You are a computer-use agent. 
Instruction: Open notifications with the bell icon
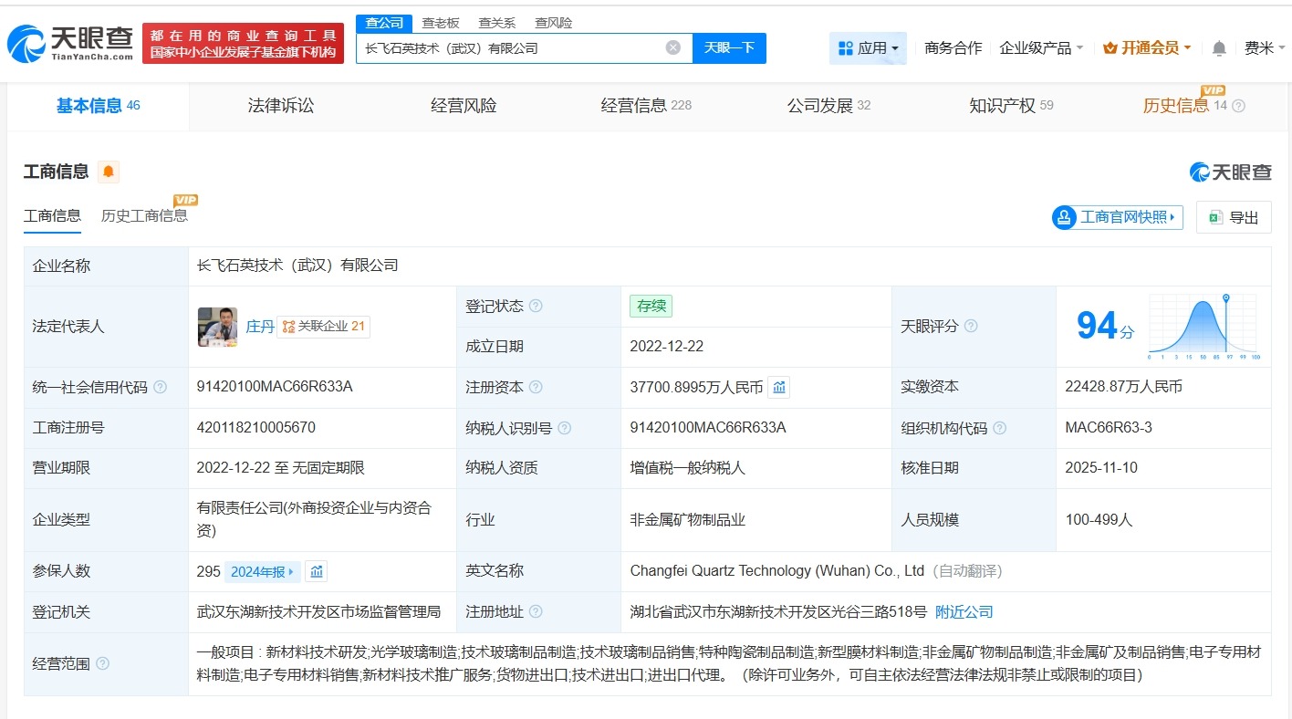click(1218, 47)
